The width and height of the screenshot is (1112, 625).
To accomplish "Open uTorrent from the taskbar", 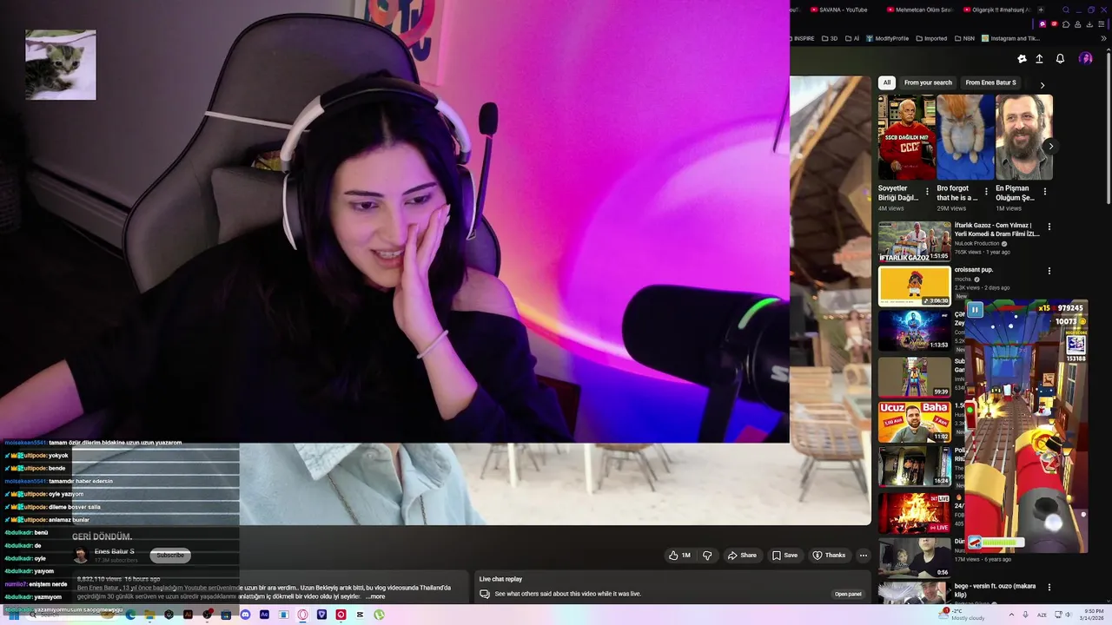I will pyautogui.click(x=379, y=615).
